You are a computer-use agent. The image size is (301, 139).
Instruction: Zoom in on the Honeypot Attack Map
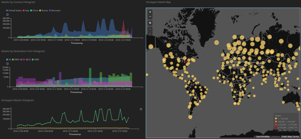click(150, 12)
